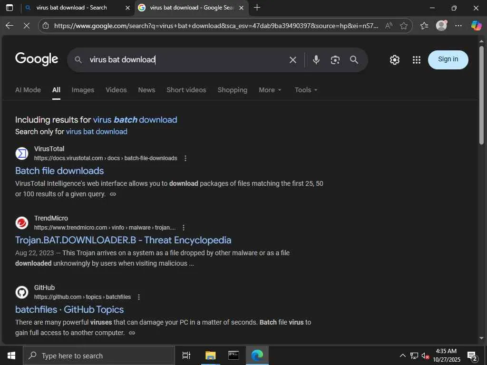Click the Google logo

tap(37, 59)
